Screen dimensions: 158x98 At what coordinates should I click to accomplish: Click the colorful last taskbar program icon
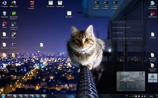pos(44,96)
